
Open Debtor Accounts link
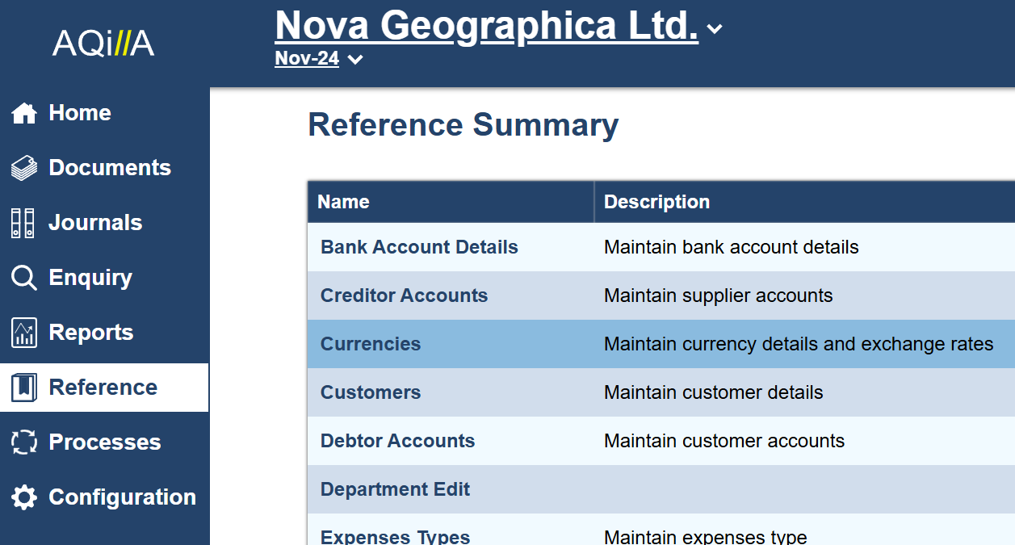coord(397,441)
